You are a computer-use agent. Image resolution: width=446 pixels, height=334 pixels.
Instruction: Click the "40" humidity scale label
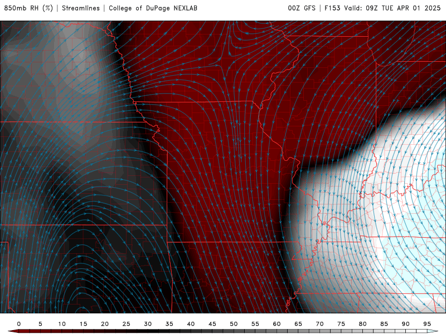(x=191, y=324)
